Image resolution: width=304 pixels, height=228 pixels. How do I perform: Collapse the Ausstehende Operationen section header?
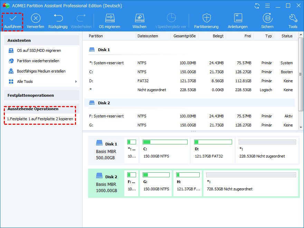click(42, 109)
